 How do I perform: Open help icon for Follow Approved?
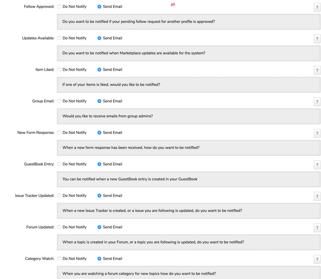point(317,7)
